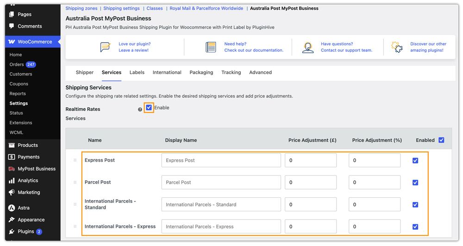Switch to the Shipper tab
The image size is (463, 246).
(84, 72)
